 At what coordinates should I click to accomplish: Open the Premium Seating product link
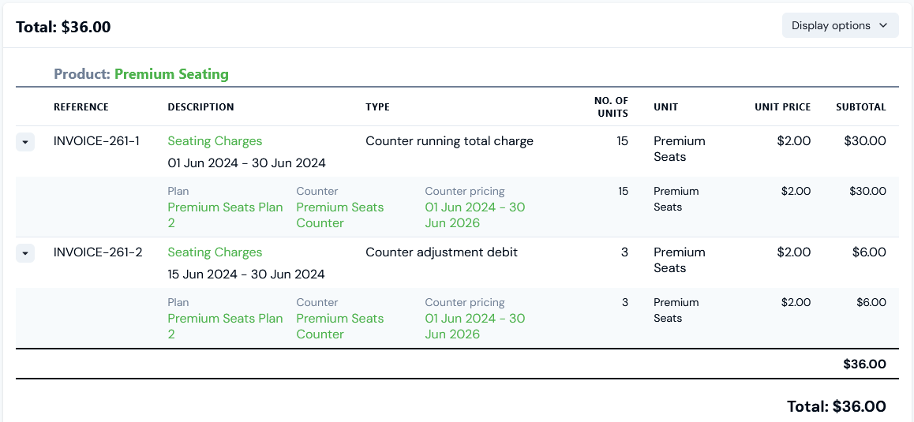pyautogui.click(x=171, y=74)
